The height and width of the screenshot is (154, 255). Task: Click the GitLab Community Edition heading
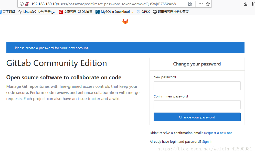pos(57,63)
